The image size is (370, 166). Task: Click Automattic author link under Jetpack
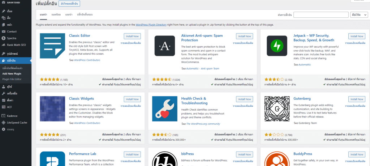305,64
